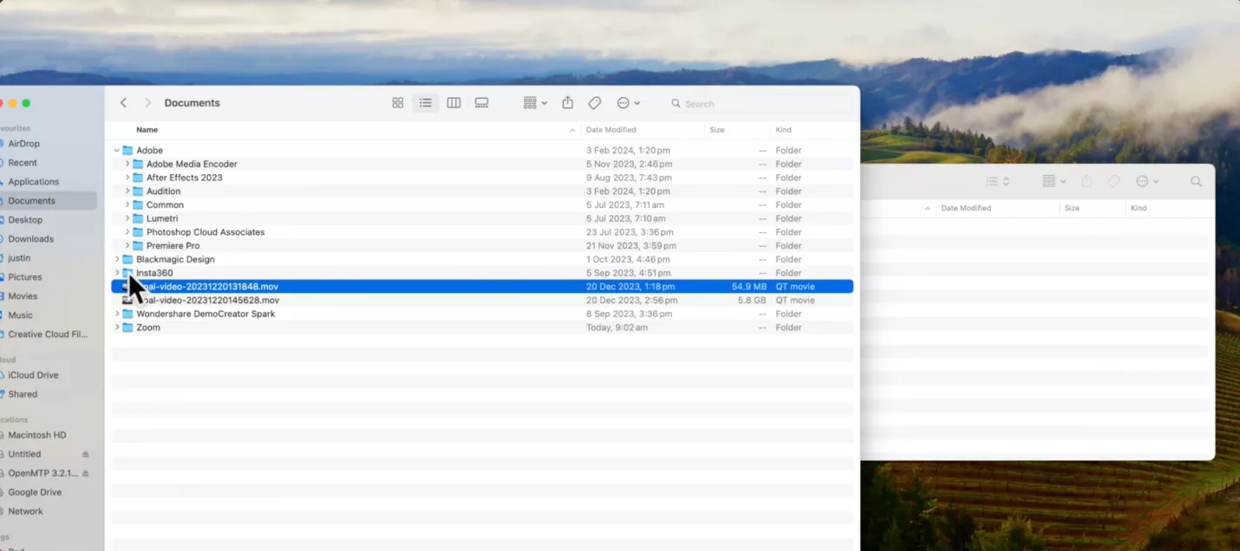Screen dimensions: 1240x551
Task: Select AirDrop in the sidebar
Action: (x=23, y=143)
